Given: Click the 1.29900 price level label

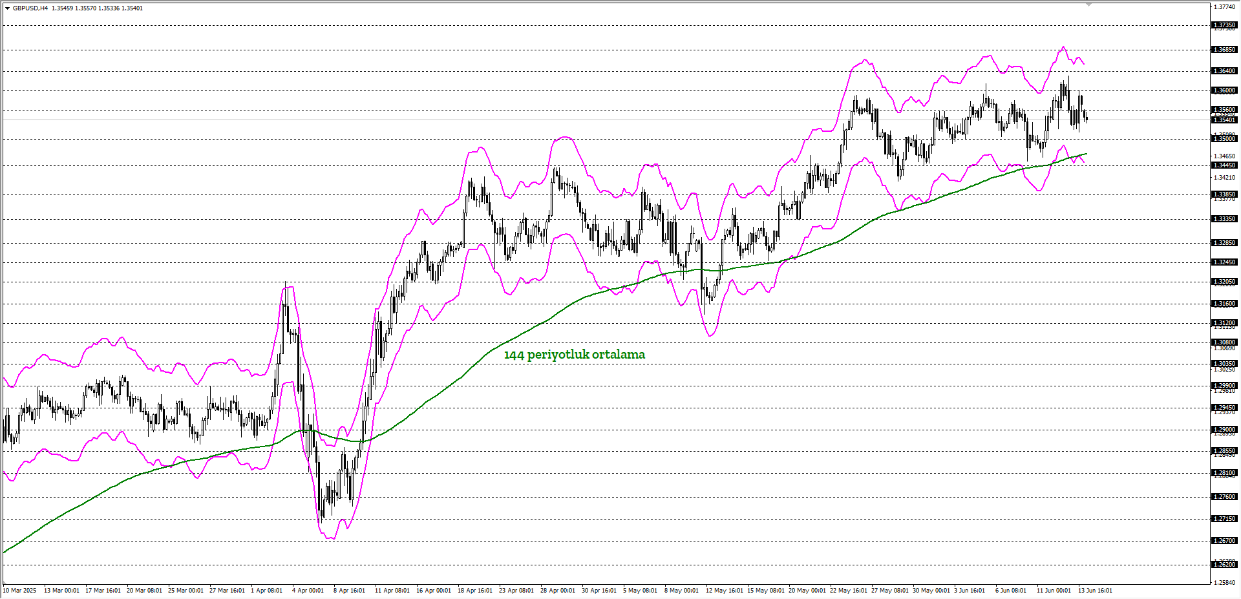Looking at the screenshot, I should point(1224,386).
